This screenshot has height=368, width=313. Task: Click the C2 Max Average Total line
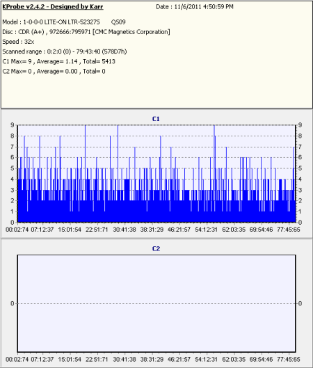54,72
